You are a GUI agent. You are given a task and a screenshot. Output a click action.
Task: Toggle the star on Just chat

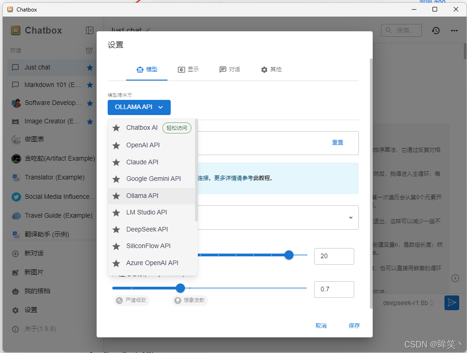[x=90, y=68]
